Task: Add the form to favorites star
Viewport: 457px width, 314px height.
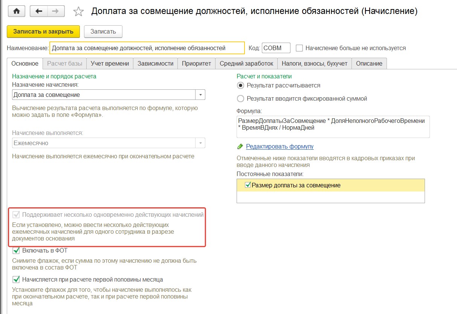Action: 78,12
